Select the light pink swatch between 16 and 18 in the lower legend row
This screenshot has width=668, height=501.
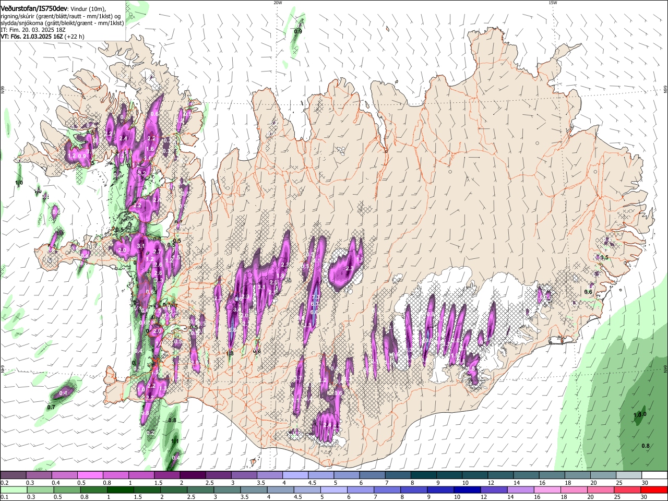(547, 490)
